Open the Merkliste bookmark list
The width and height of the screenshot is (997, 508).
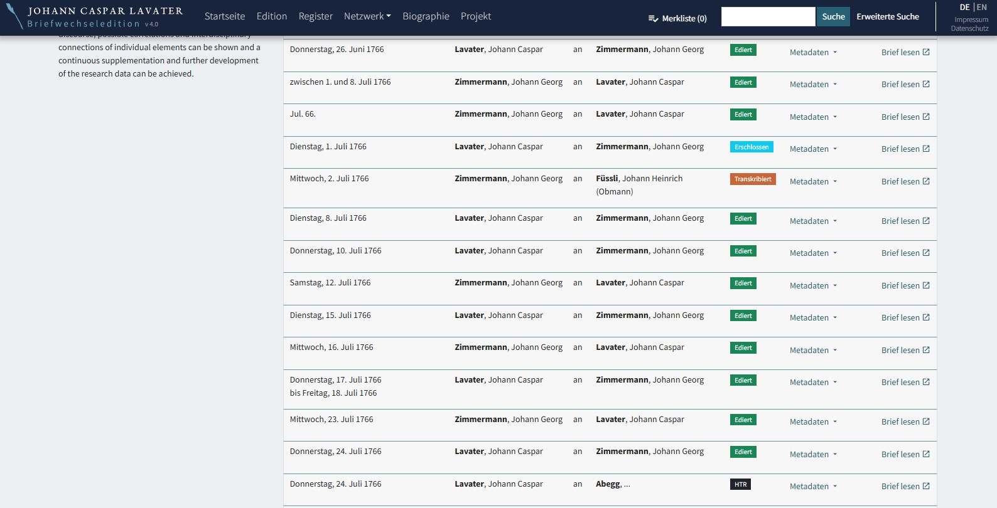click(677, 18)
